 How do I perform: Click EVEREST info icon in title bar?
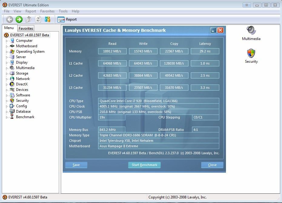click(x=5, y=5)
